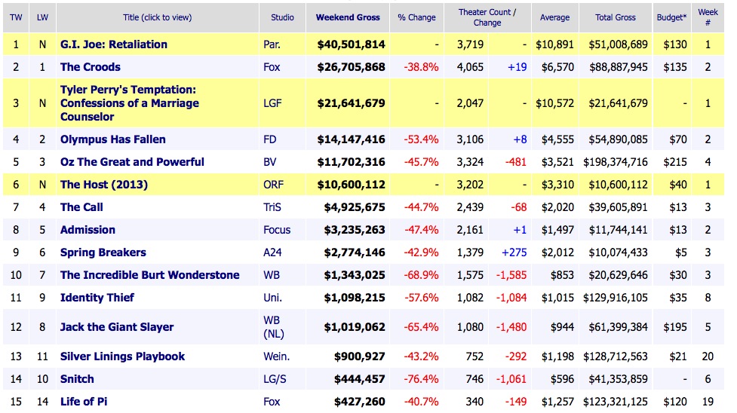Open The Croods movie page
The width and height of the screenshot is (737, 413).
click(91, 67)
